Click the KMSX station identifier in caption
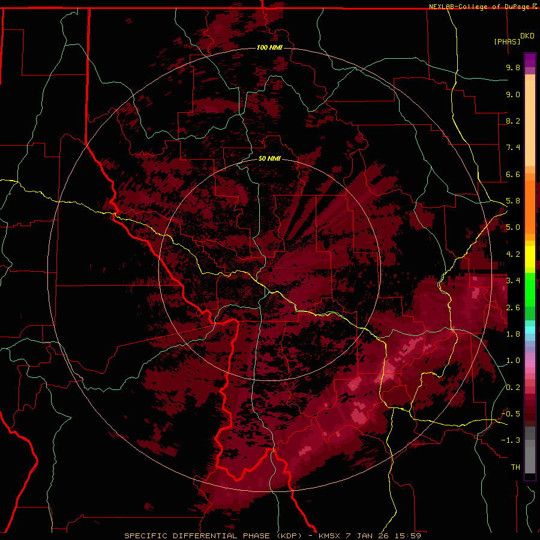Screen dimensions: 540x540 pos(329,536)
